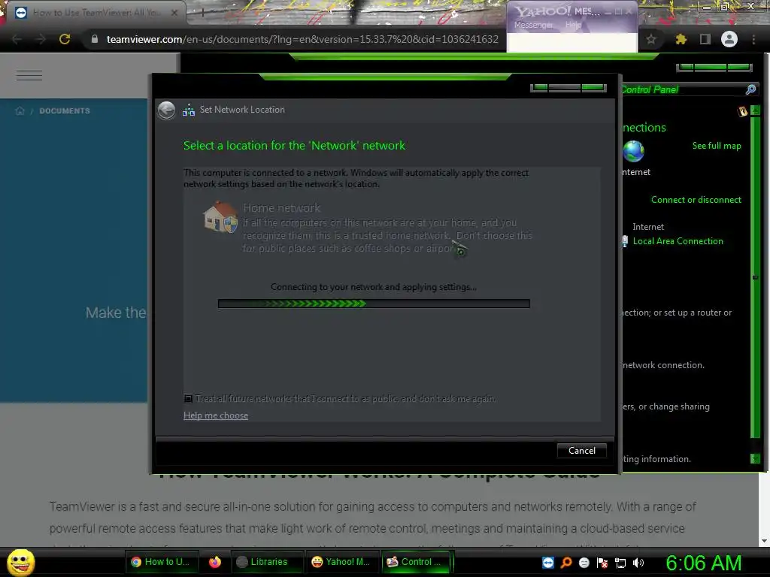Focus the Search Control Panel field

point(683,89)
